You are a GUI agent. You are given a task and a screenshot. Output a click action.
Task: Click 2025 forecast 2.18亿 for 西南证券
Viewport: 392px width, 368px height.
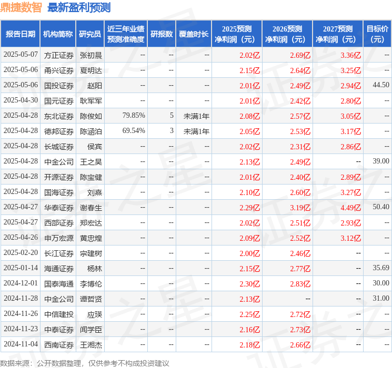point(250,345)
